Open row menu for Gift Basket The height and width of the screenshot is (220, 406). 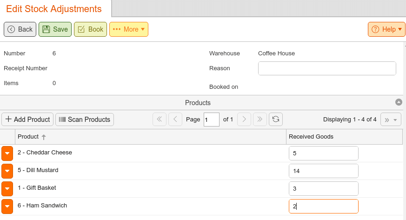pos(7,188)
